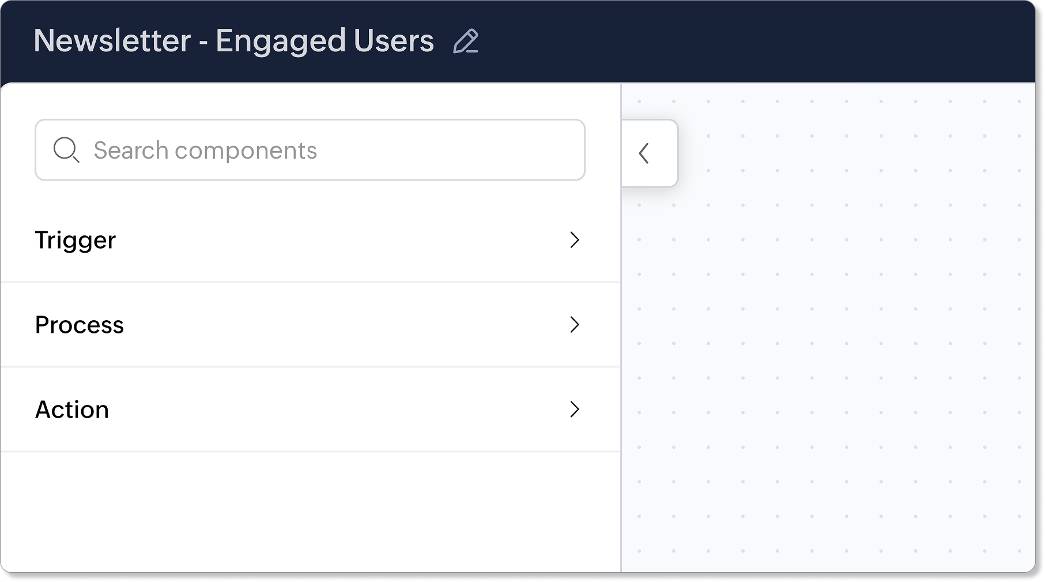
Task: Click the dark header bar beside the pencil
Action: [749, 41]
